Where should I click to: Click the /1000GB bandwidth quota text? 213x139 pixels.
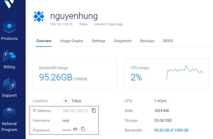[x=80, y=79]
